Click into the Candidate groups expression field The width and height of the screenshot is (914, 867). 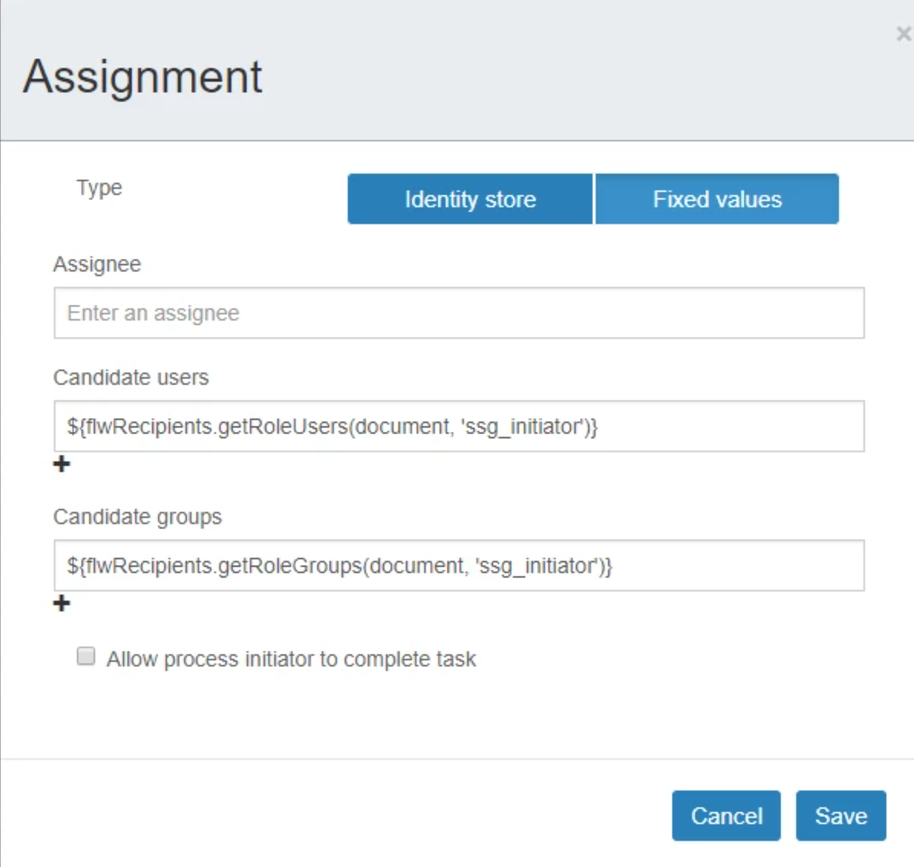[x=459, y=565]
